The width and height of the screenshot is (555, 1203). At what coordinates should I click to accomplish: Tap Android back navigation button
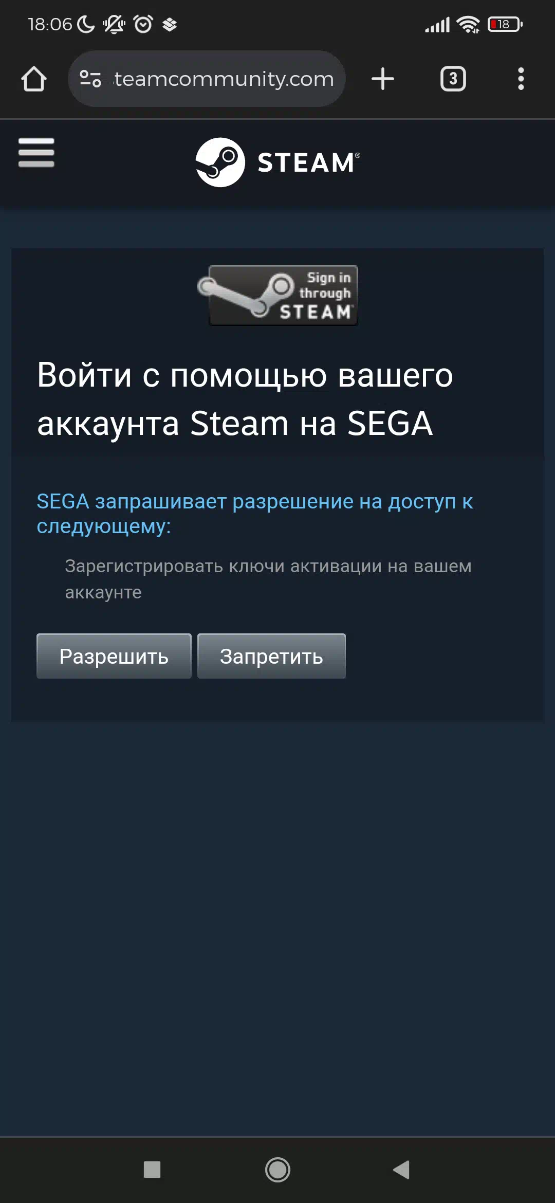[x=401, y=1170]
